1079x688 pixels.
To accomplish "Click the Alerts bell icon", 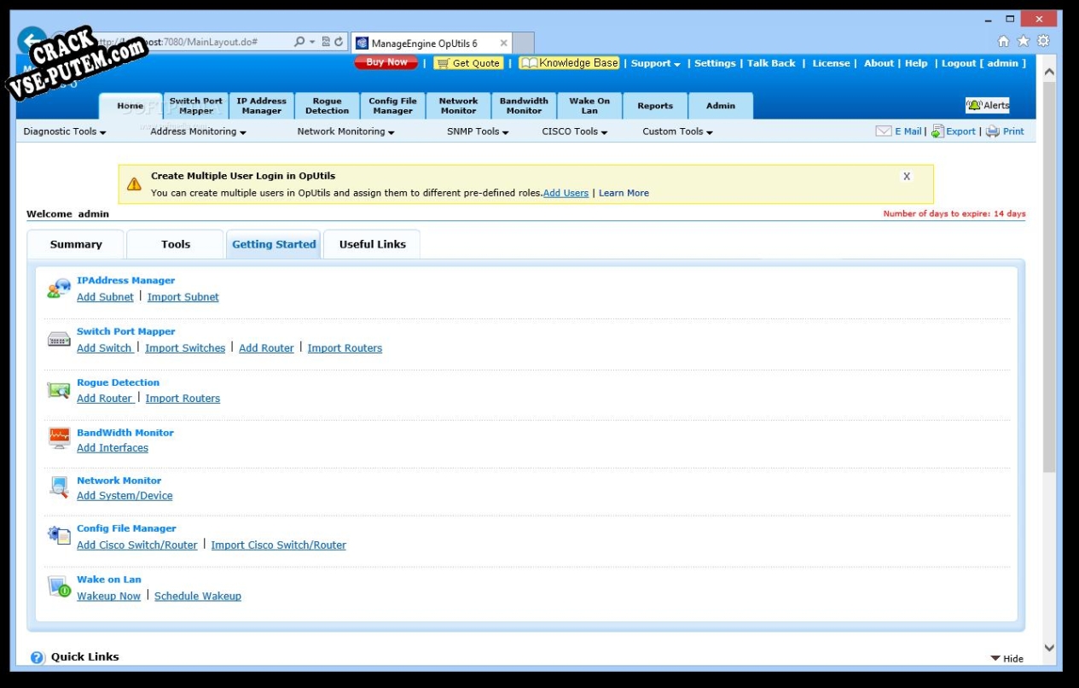I will (974, 106).
